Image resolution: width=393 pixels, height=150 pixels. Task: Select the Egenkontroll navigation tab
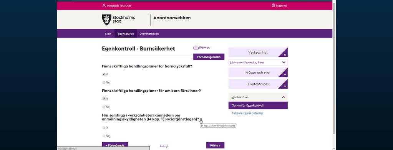click(126, 34)
